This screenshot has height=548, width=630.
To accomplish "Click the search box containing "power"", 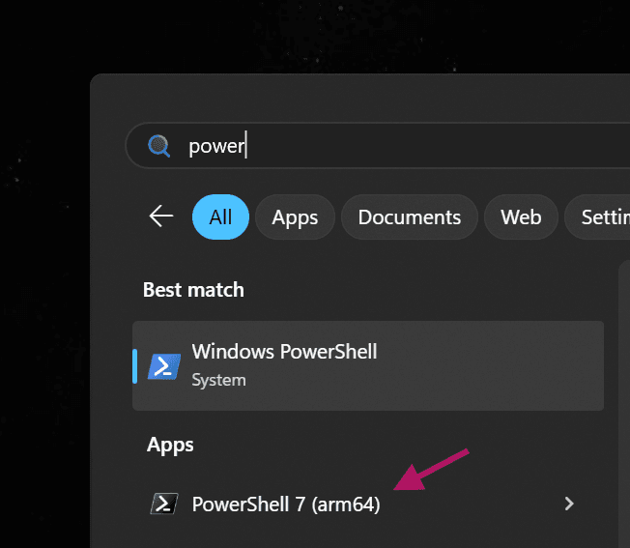I will [x=378, y=145].
